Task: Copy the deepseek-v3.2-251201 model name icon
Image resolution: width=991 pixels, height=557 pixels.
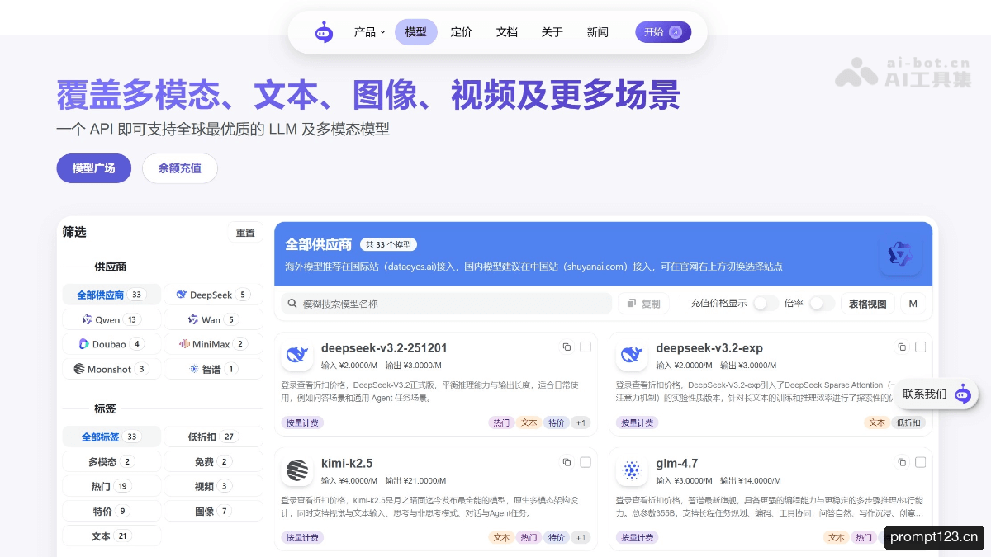Action: [567, 347]
